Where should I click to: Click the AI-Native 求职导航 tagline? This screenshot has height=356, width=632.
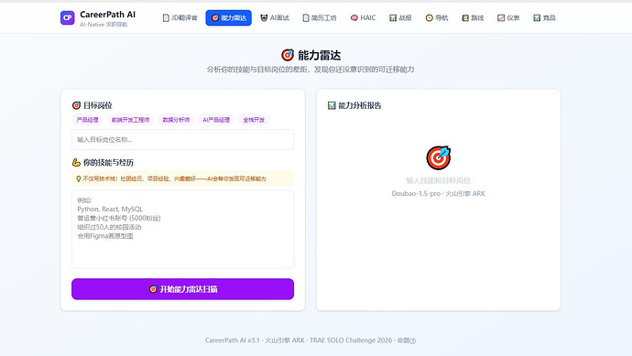coord(104,25)
